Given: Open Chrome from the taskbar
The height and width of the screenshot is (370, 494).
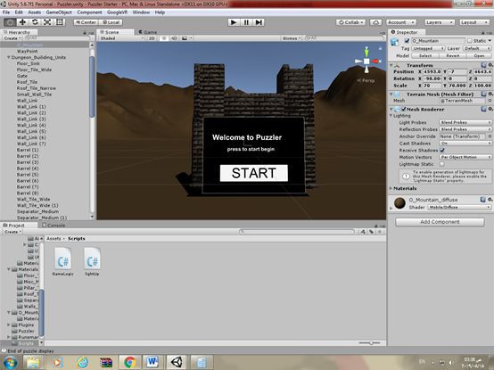Looking at the screenshot, I should click(x=130, y=362).
